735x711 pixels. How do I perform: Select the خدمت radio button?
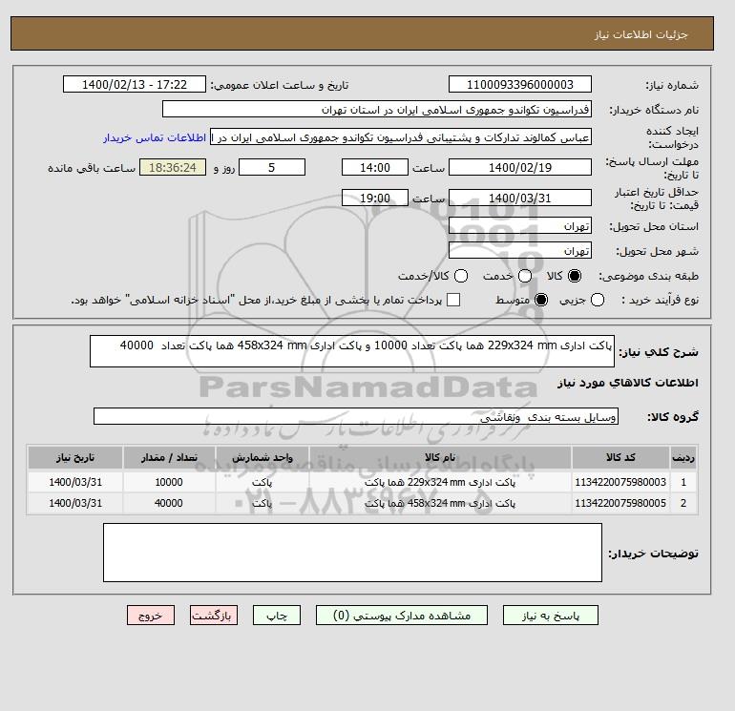click(x=525, y=276)
